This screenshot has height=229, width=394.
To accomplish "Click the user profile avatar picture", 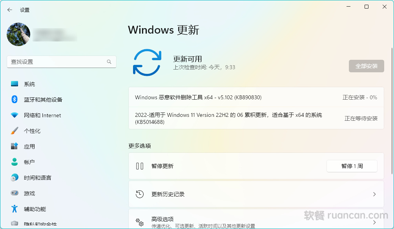I will (x=18, y=34).
